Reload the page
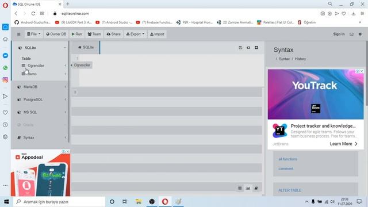This screenshot has width=368, height=207. 33,14
